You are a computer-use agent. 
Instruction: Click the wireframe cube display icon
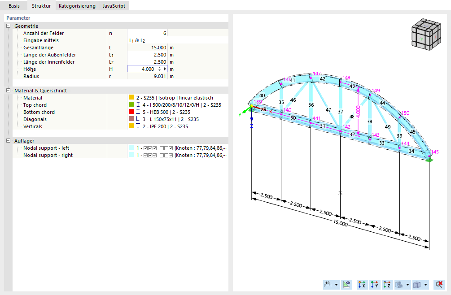tap(417, 285)
